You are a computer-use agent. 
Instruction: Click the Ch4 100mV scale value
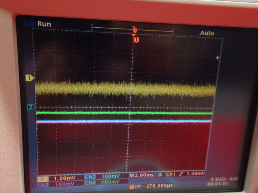point(111,182)
